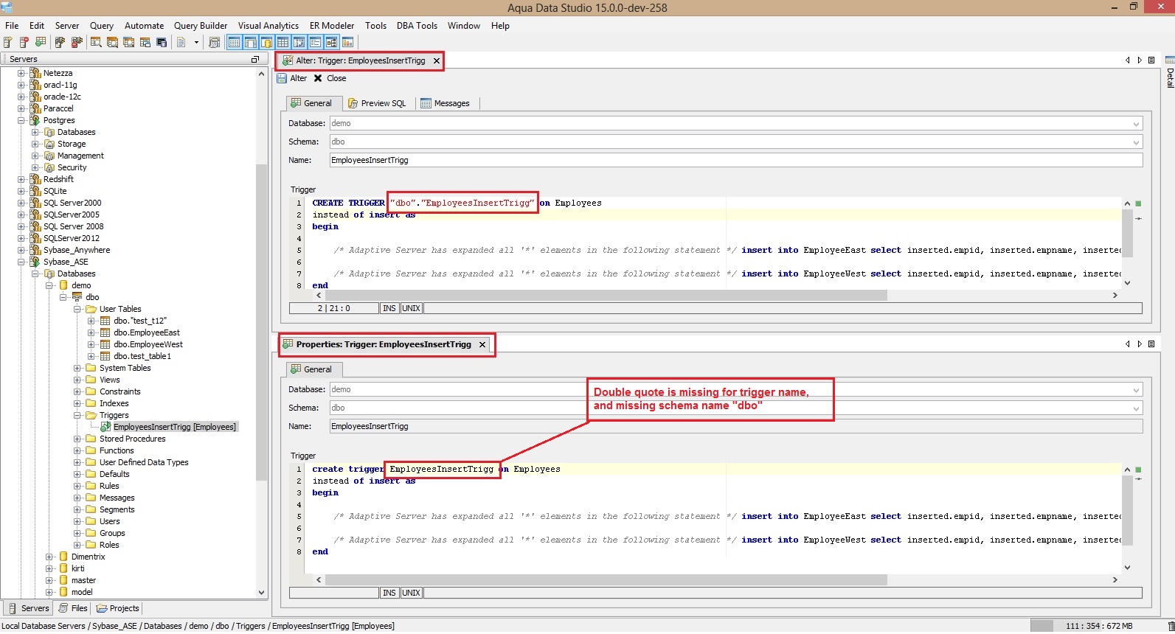Open the Query menu
Viewport: 1175px width, 634px height.
pos(102,26)
